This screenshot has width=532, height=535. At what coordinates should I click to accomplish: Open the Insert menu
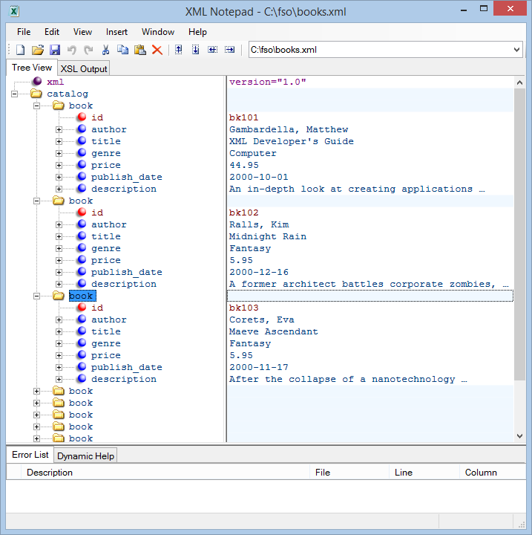(x=116, y=32)
